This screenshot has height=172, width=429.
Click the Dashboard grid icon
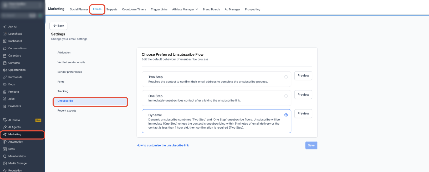pos(5,41)
